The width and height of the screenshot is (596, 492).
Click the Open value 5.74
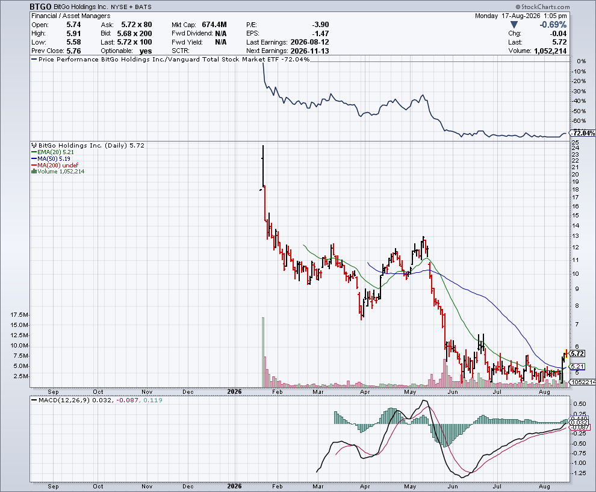[73, 25]
